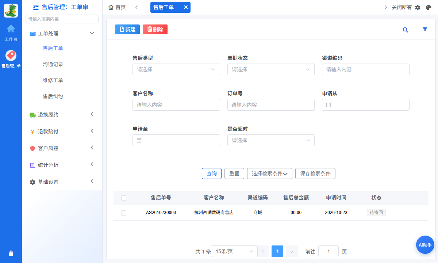Open the 选择检索条件 dropdown
Viewport: 438px width, 263px height.
tap(270, 174)
